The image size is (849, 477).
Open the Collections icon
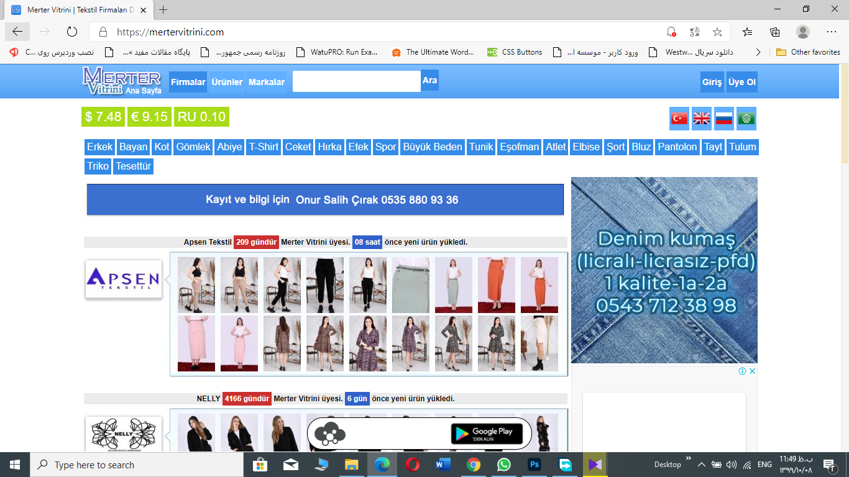pyautogui.click(x=774, y=32)
